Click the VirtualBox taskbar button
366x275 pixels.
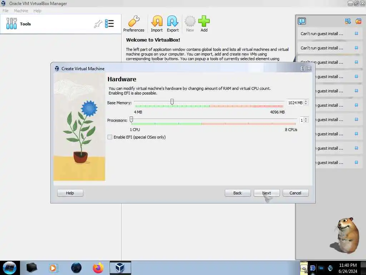coord(120,268)
